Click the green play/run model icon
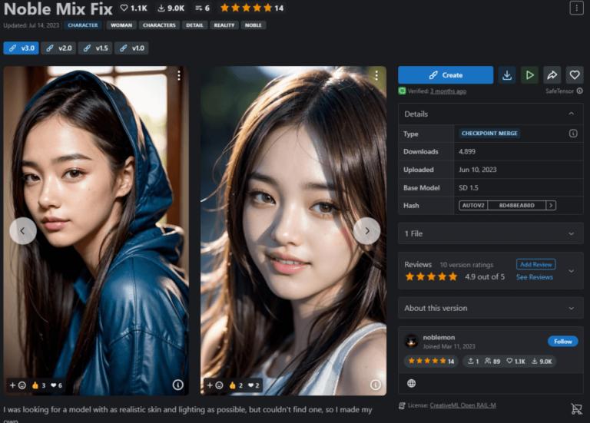This screenshot has height=423, width=590. click(529, 75)
